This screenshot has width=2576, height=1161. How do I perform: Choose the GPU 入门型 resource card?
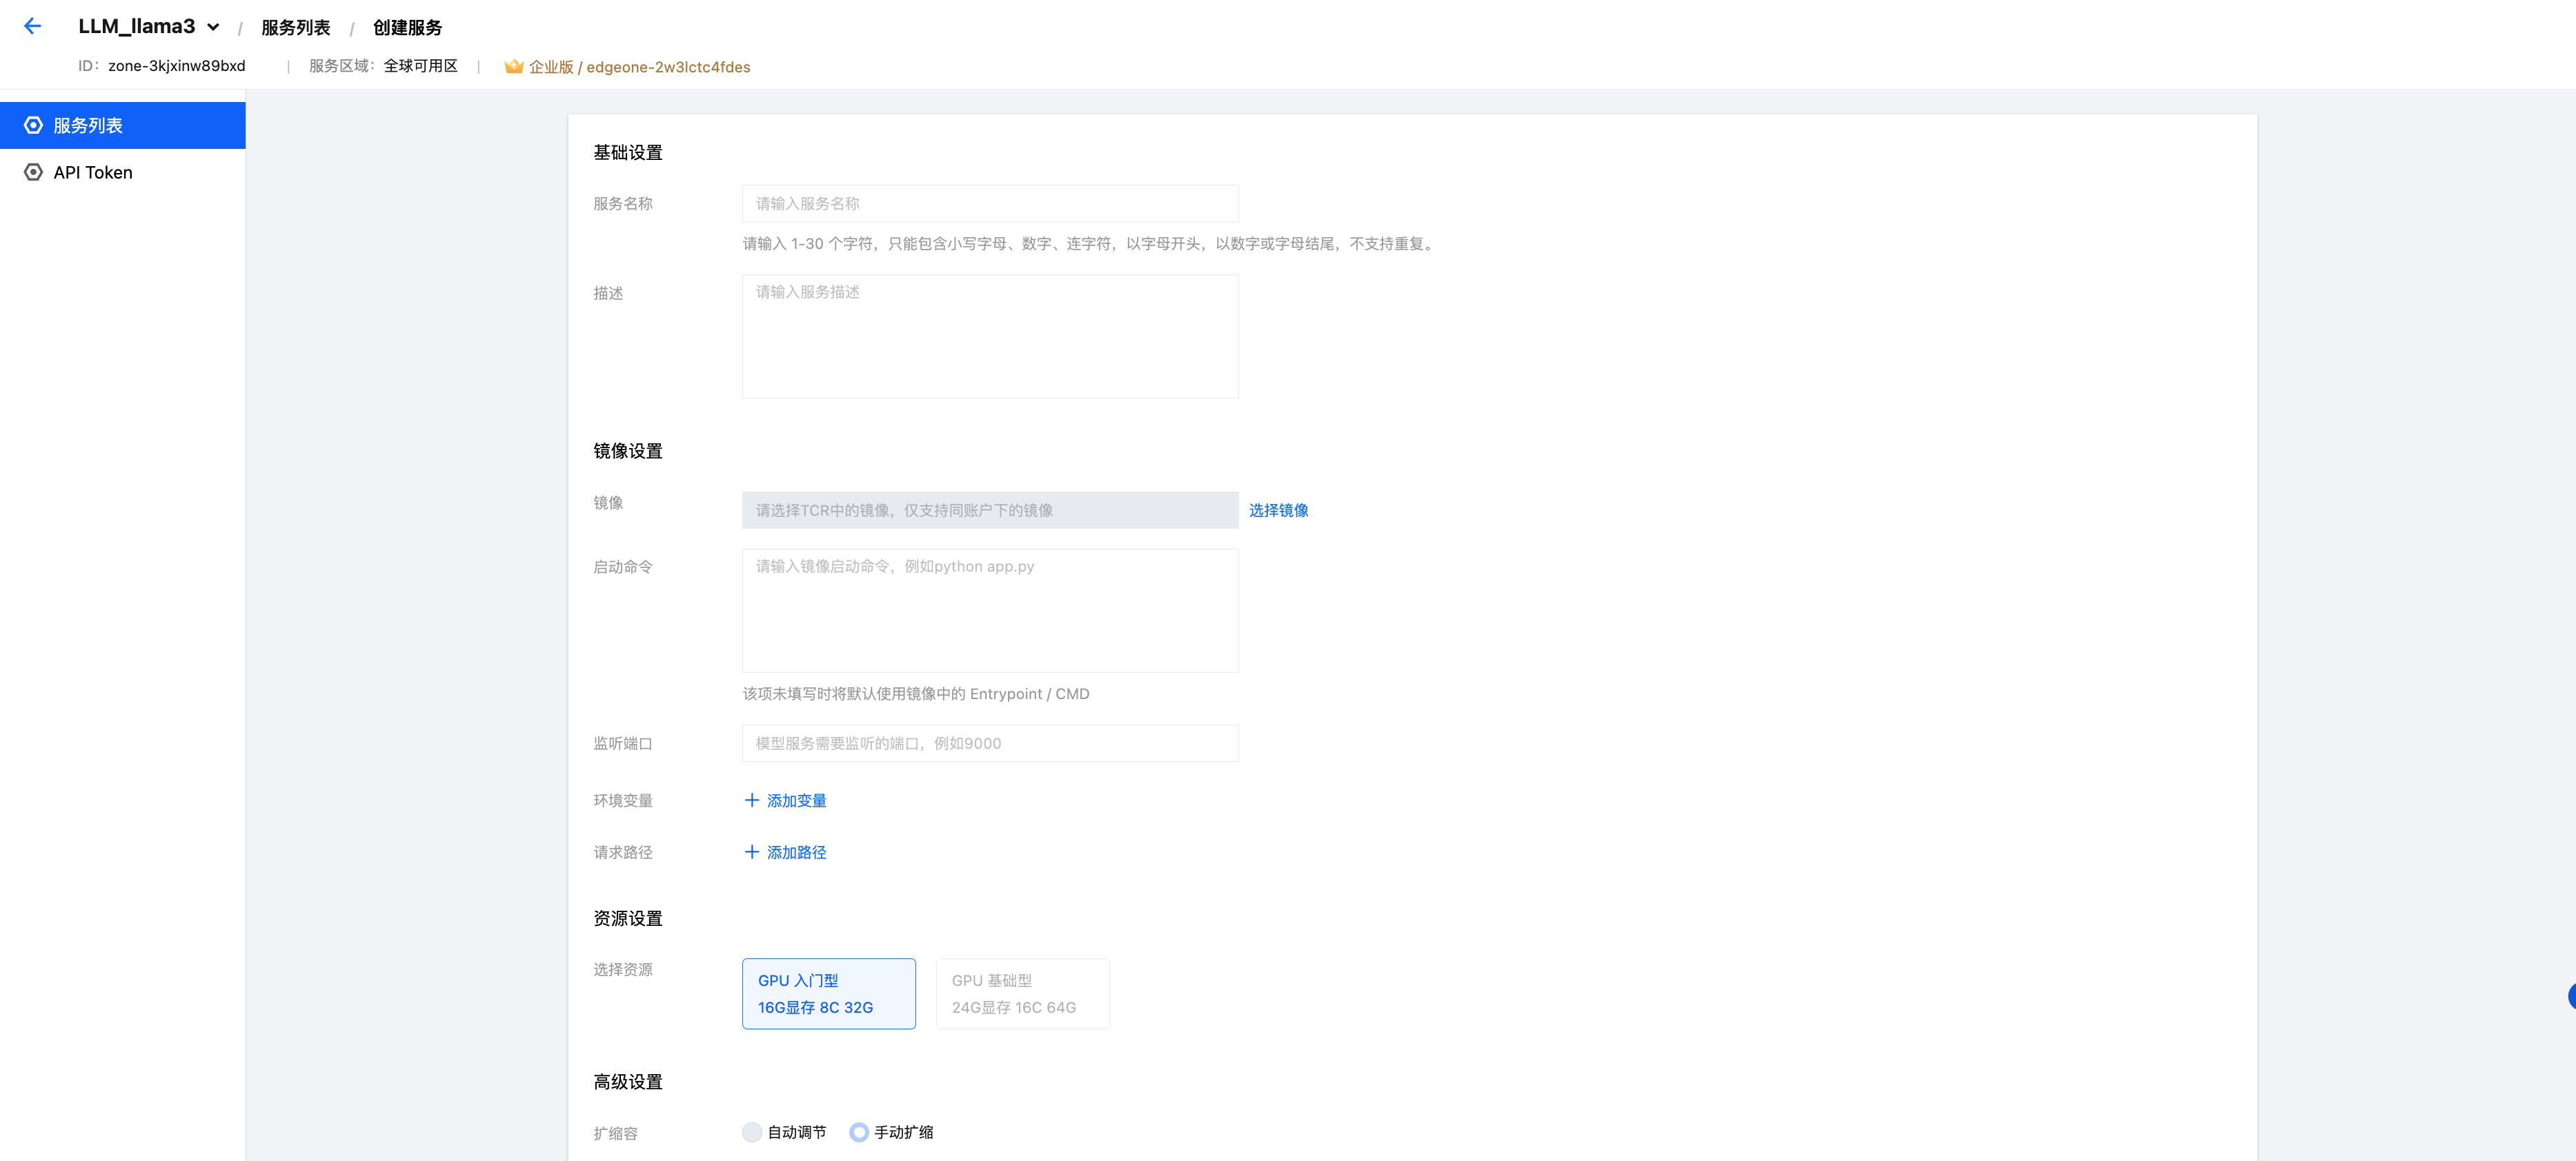[828, 993]
